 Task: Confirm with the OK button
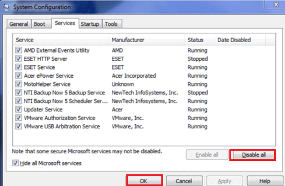click(x=144, y=181)
